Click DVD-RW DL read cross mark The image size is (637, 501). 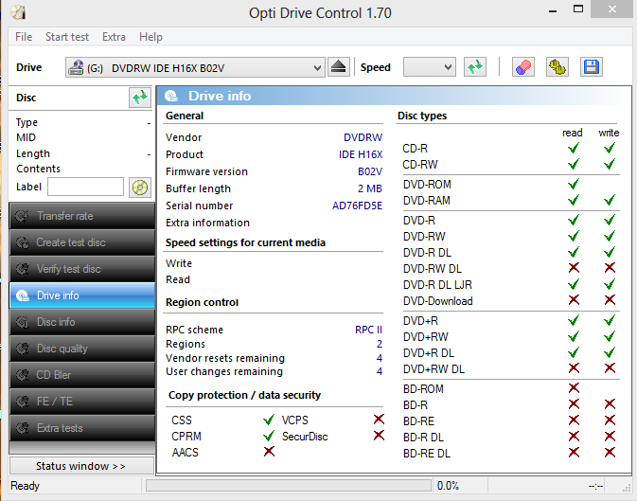[574, 268]
